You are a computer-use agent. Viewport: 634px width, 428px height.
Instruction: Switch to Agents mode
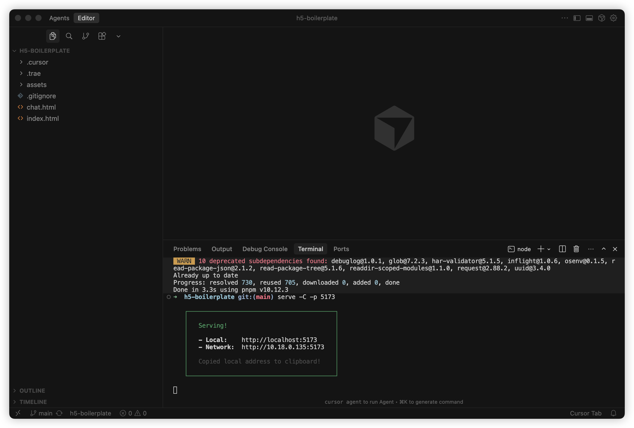(x=59, y=18)
